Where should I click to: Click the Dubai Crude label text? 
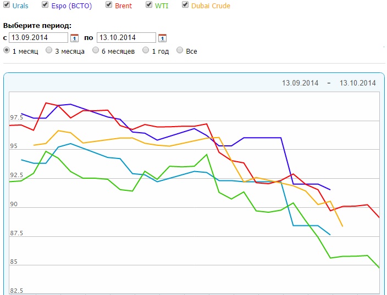[x=211, y=5]
